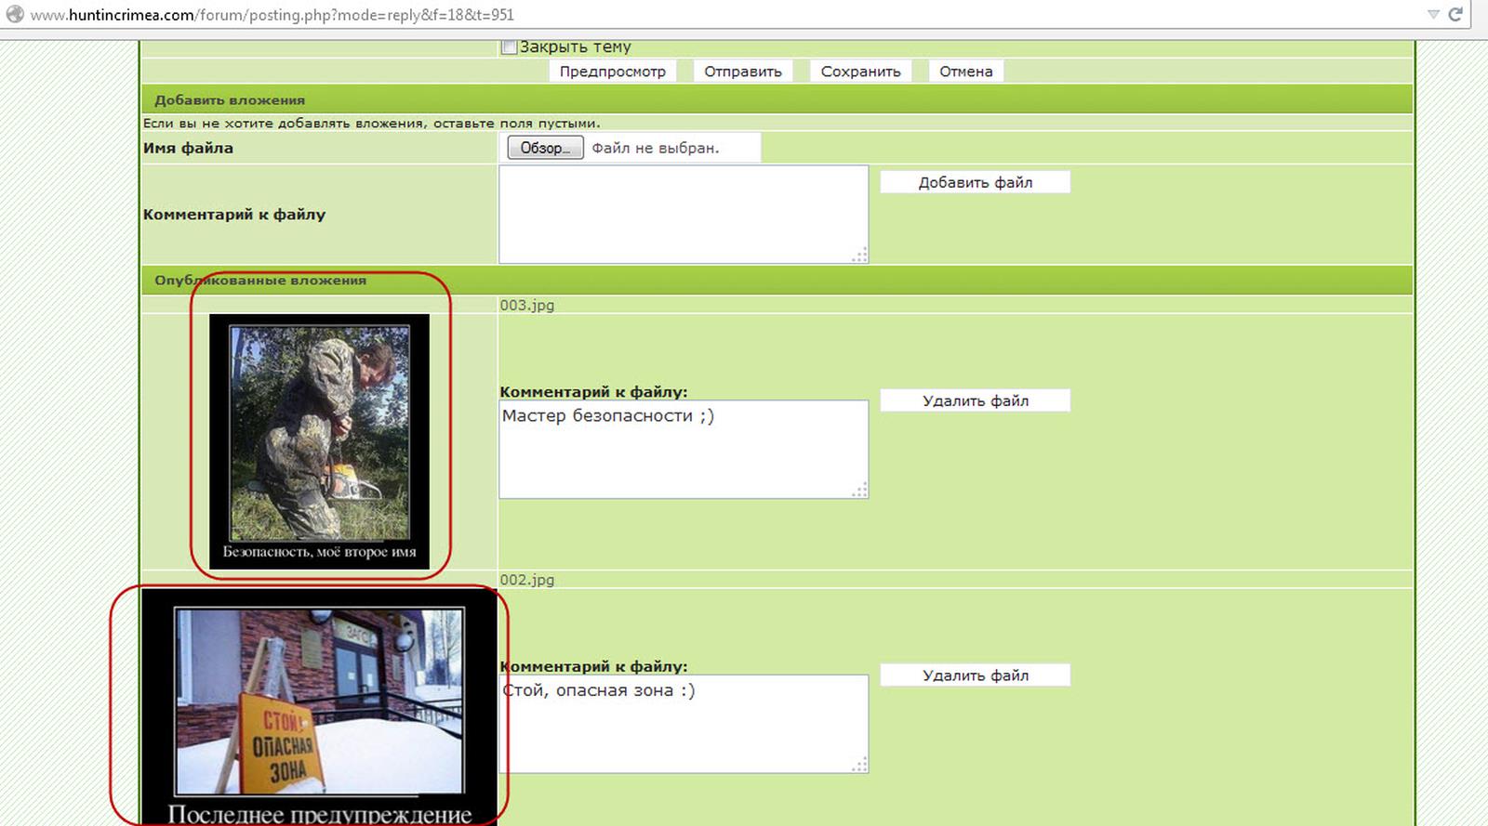1488x826 pixels.
Task: Click the 003.jpg file name link
Action: [x=526, y=305]
